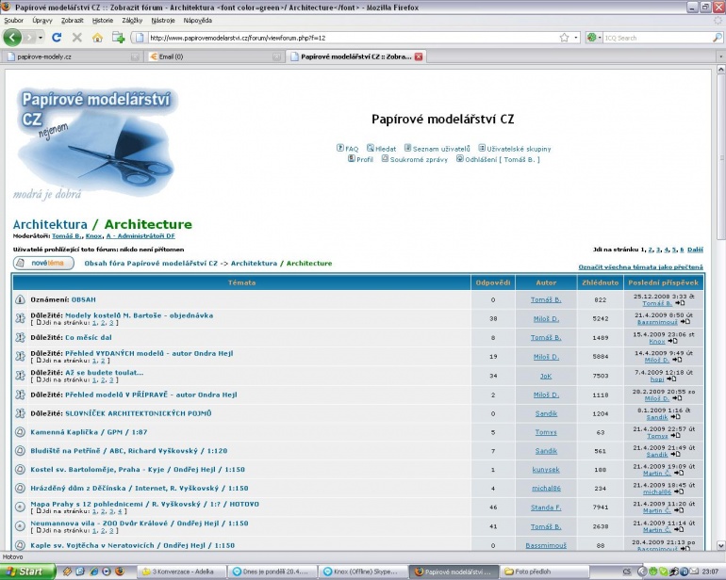Open Knox (Offline) Skype taskbar item

(x=364, y=572)
